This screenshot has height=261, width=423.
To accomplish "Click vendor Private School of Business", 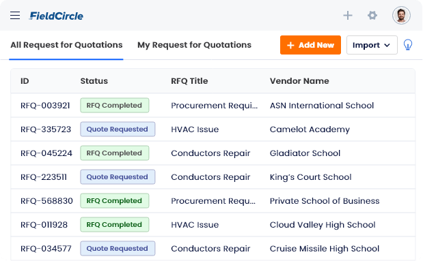I will point(325,201).
